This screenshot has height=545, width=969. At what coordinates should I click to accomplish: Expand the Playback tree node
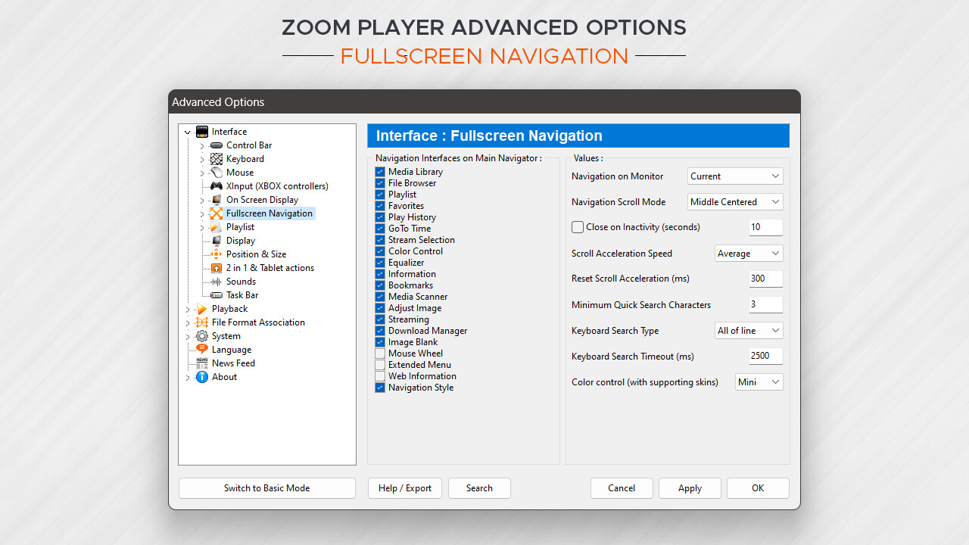point(187,308)
